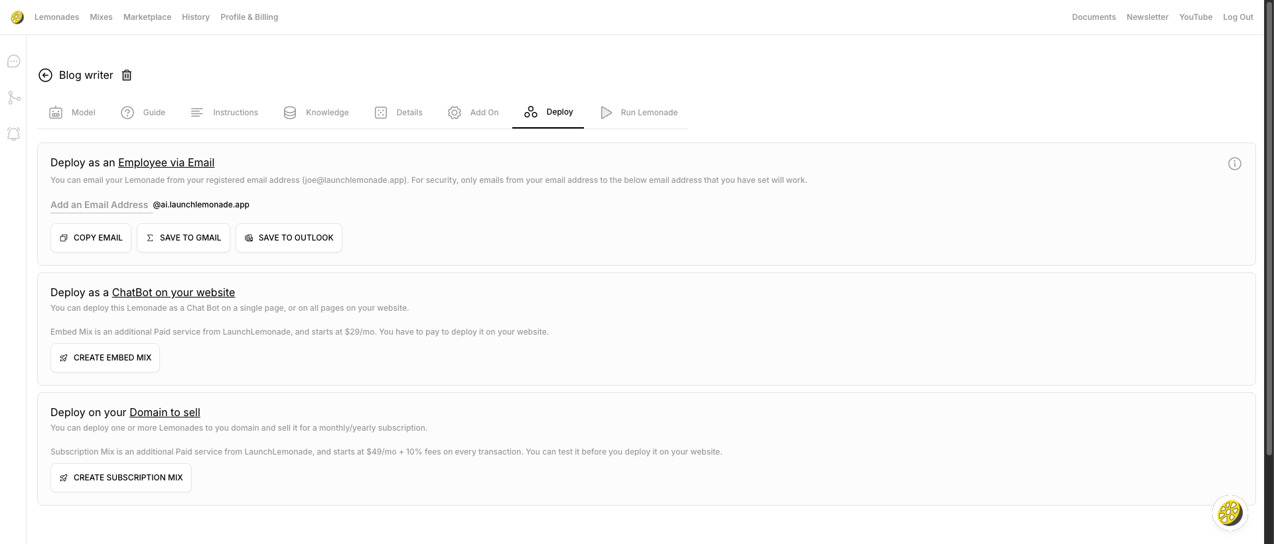Click the Instructions tab lines icon
This screenshot has height=544, width=1274.
coord(197,113)
